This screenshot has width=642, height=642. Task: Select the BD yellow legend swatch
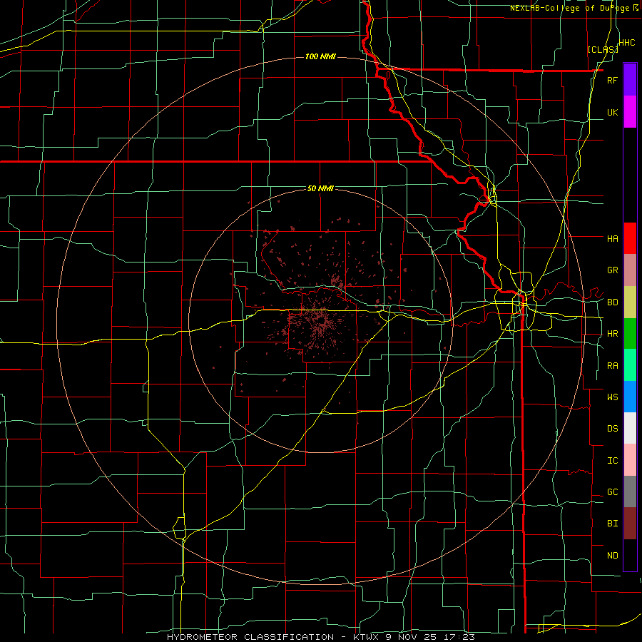pyautogui.click(x=630, y=302)
